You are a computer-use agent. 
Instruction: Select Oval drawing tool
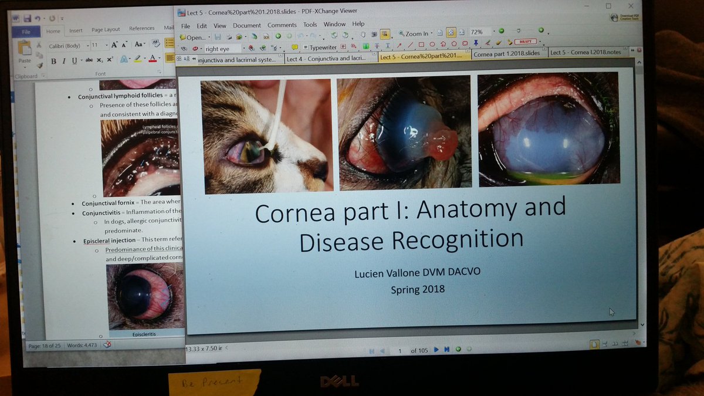(432, 44)
